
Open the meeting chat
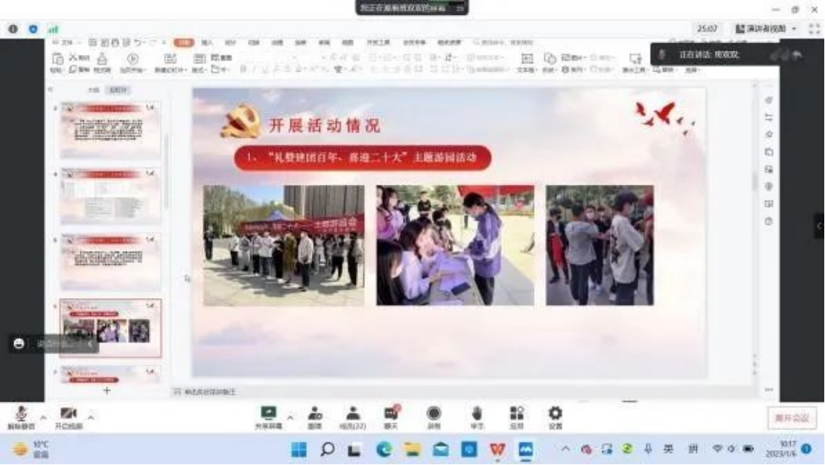(391, 417)
